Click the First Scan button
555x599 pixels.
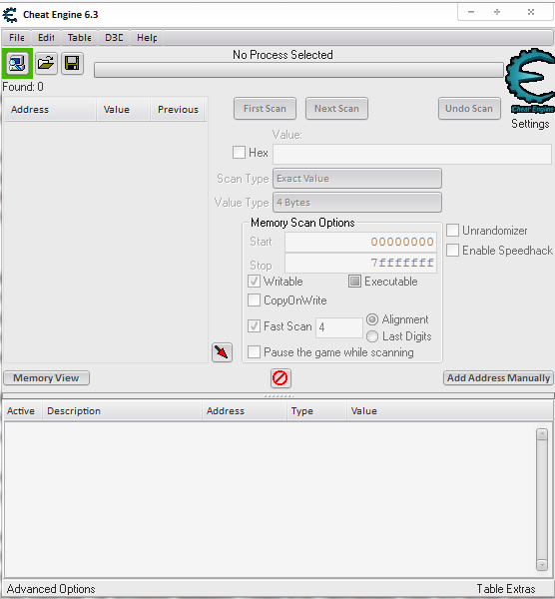[x=266, y=109]
